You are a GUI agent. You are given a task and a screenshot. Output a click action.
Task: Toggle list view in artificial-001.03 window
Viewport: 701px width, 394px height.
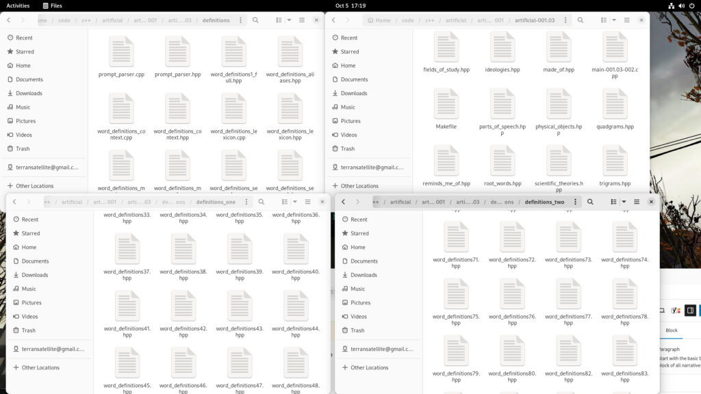pos(603,20)
